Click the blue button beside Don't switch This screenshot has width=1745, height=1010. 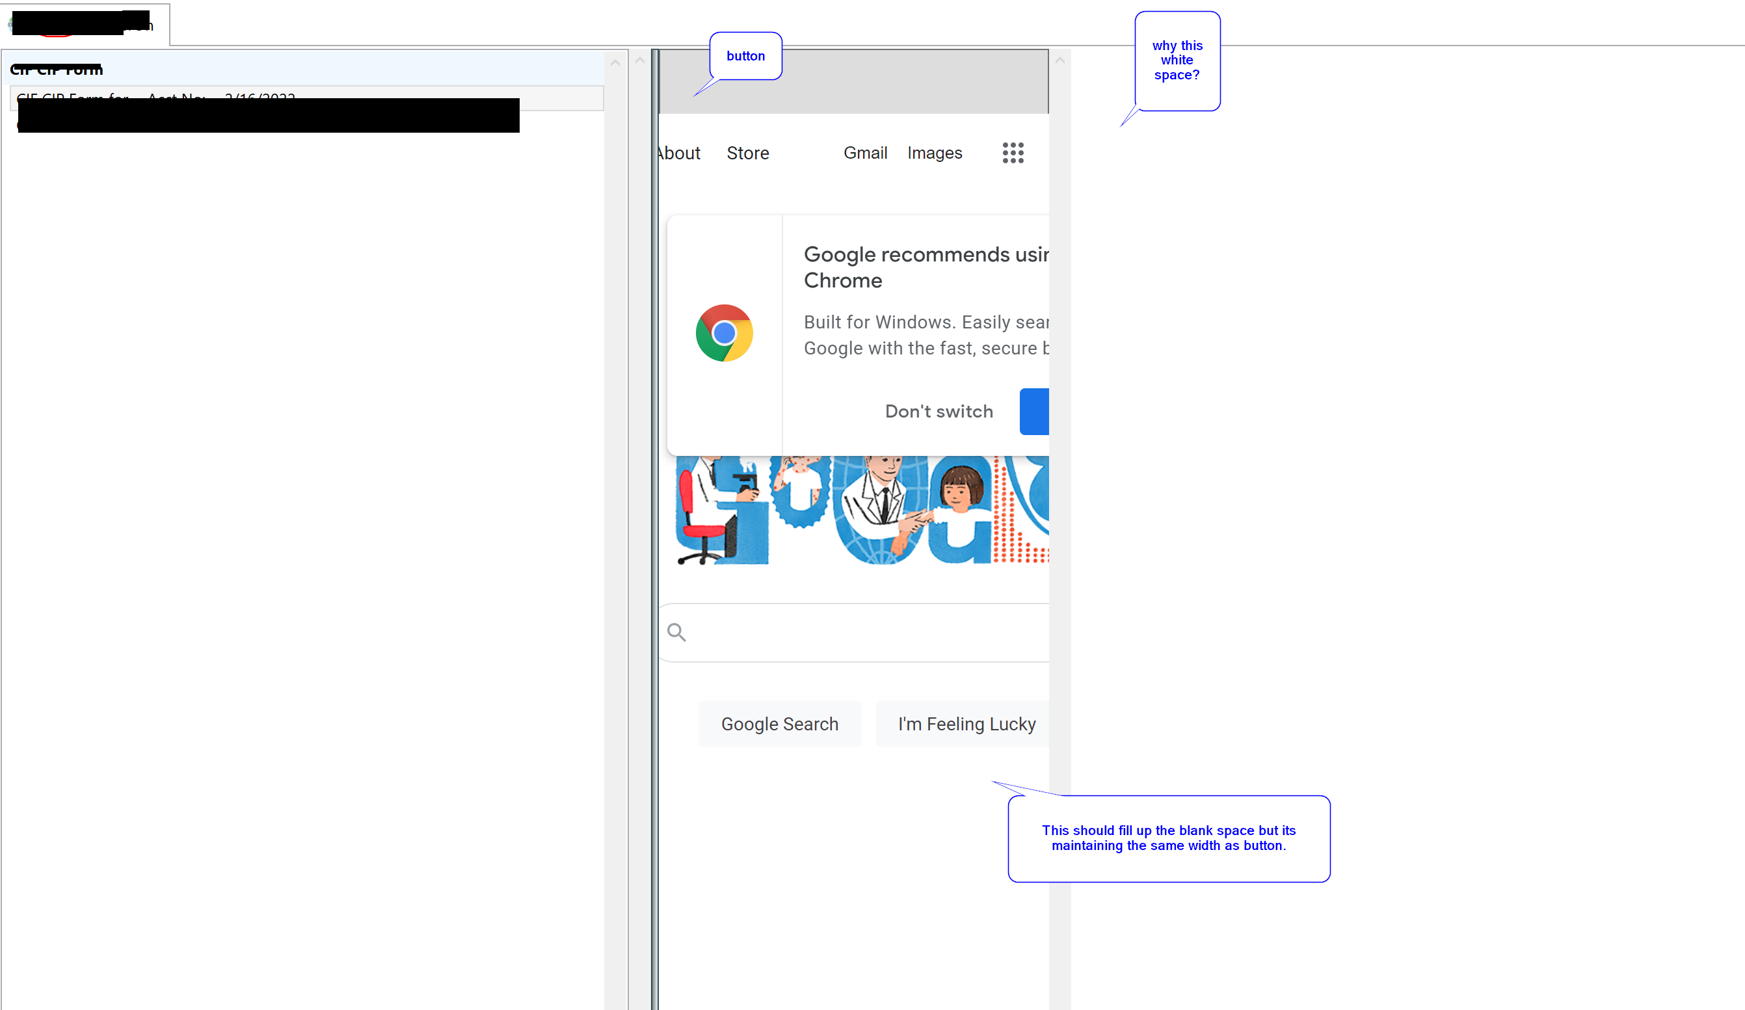1035,412
